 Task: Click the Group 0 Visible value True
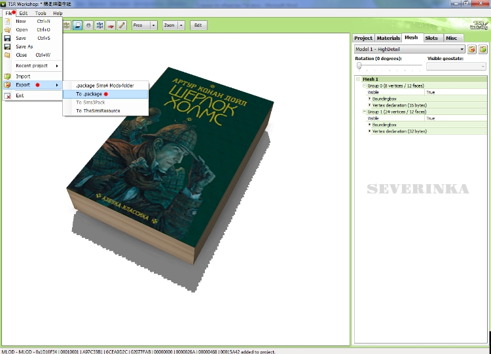coord(456,92)
